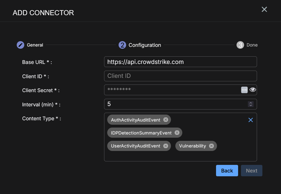
Task: Remove the UserActivityAuditEvent tag
Action: (x=166, y=146)
